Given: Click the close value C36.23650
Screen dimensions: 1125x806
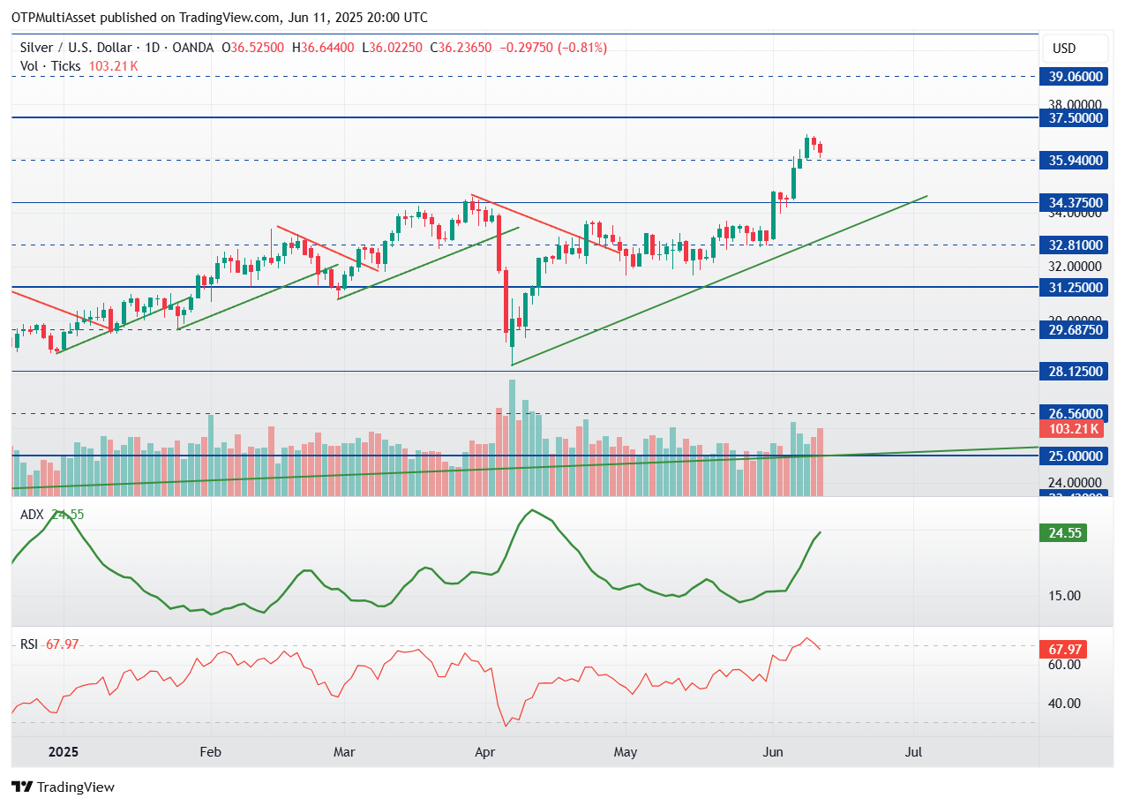Looking at the screenshot, I should [x=461, y=48].
